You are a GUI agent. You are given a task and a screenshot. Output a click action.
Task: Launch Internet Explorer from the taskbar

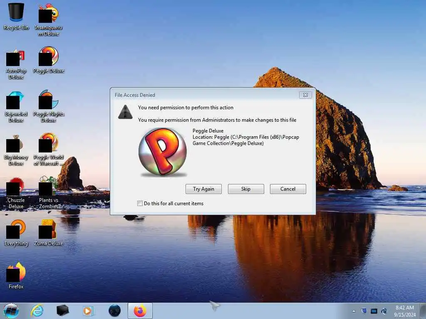(37, 311)
